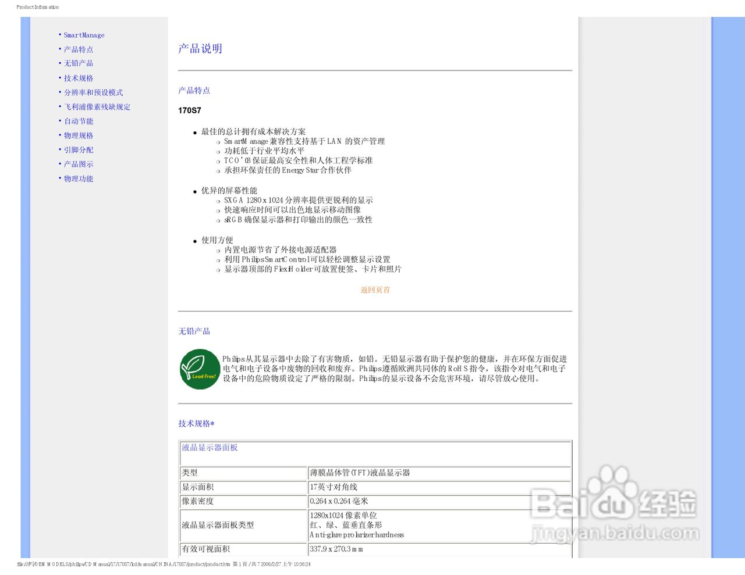Click the 返回页首 return-to-top link

375,290
